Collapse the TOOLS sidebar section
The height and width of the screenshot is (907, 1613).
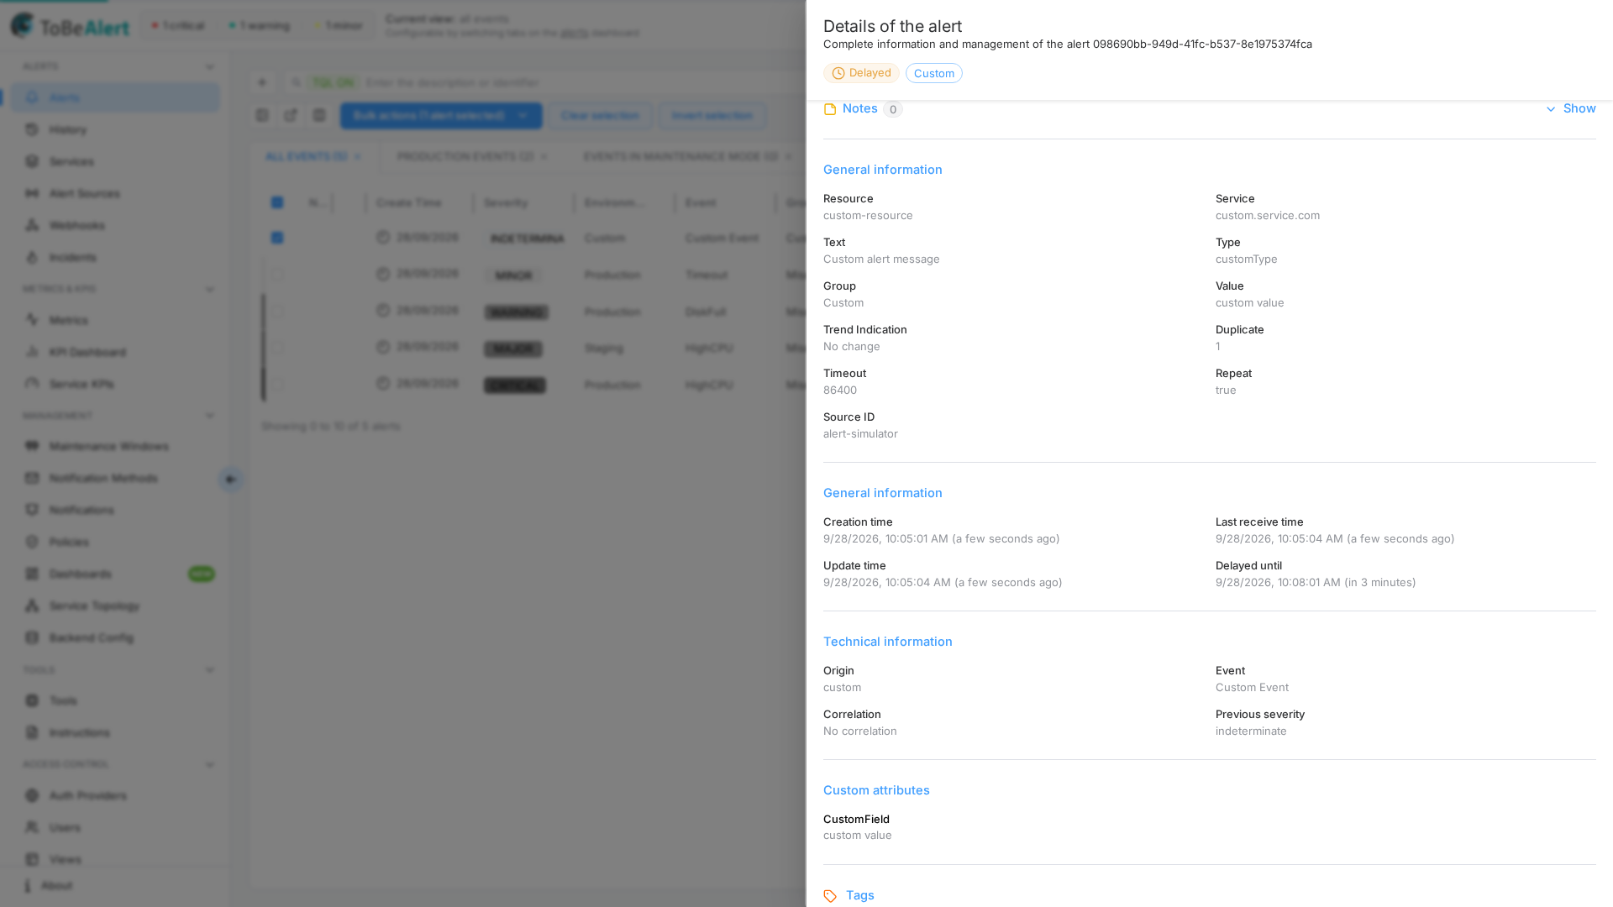click(210, 670)
